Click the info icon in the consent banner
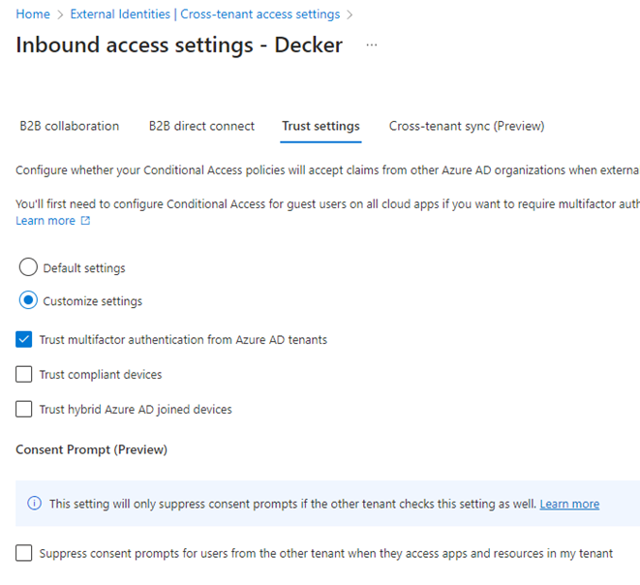640x585 pixels. pos(34,503)
